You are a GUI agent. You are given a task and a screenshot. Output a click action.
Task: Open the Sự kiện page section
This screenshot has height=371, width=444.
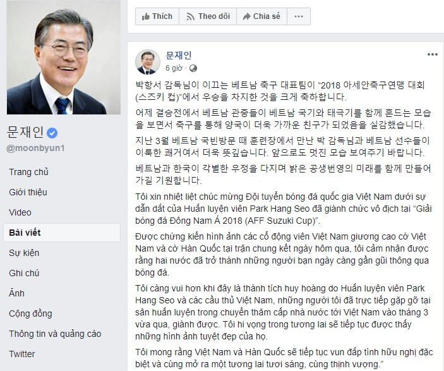click(24, 253)
